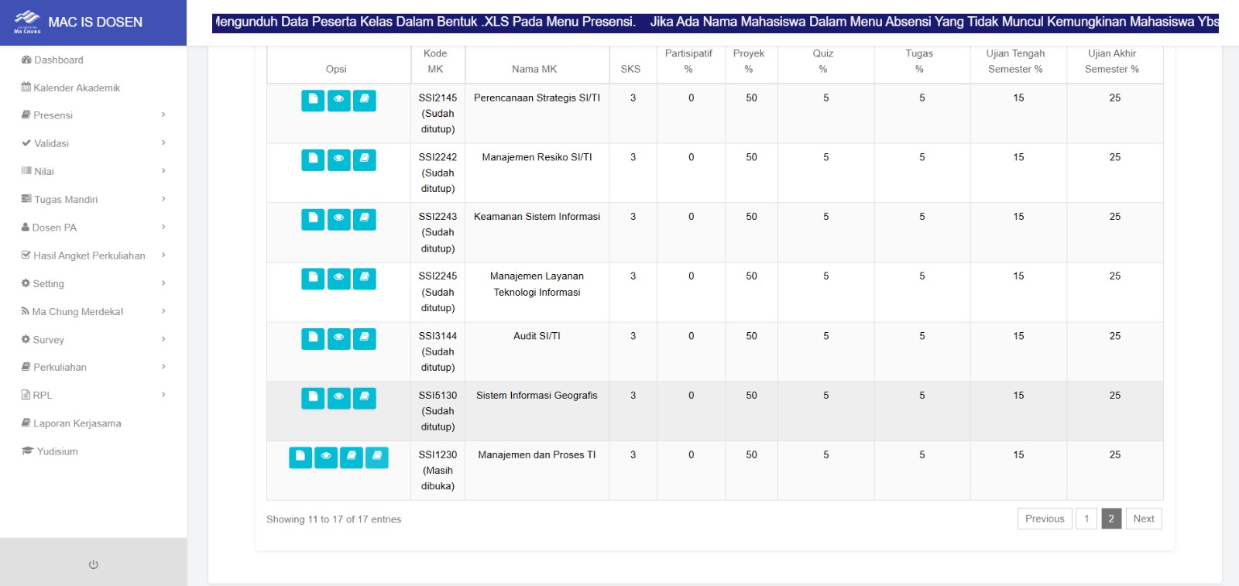Click the eye icon for Manajemen Resiko SI/TI
1239x586 pixels.
click(339, 160)
